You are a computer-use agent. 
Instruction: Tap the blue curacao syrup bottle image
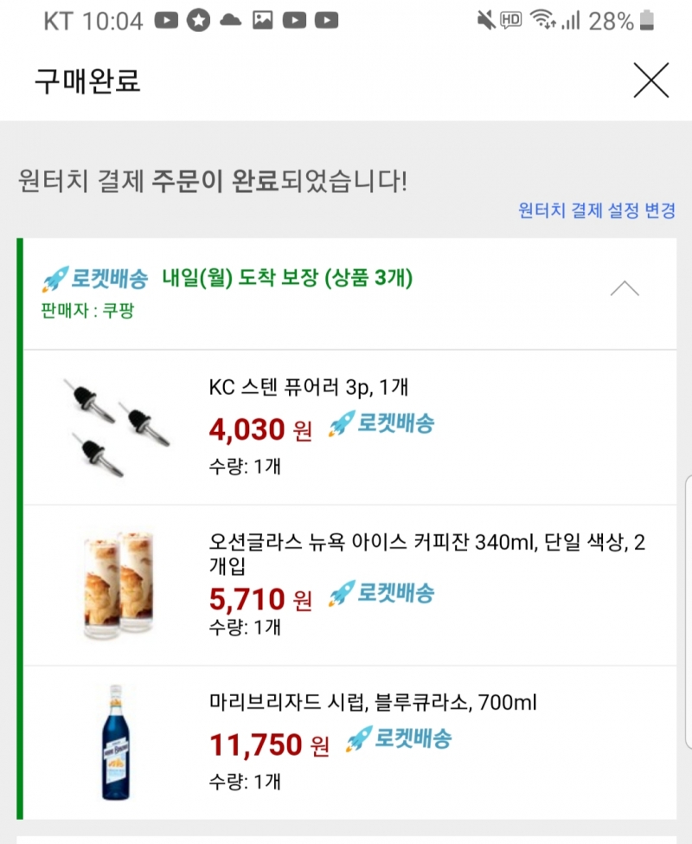click(x=113, y=741)
